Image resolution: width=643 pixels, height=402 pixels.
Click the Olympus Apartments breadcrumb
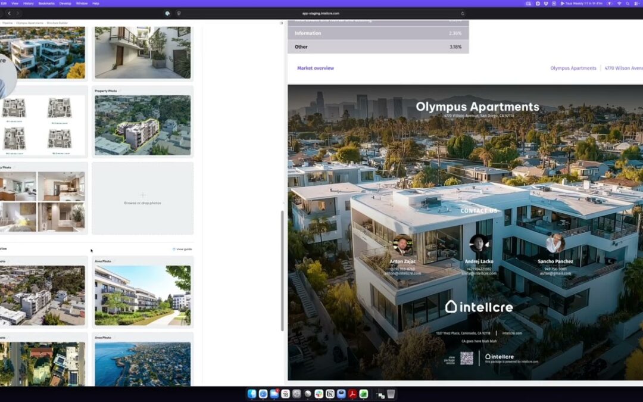[30, 23]
